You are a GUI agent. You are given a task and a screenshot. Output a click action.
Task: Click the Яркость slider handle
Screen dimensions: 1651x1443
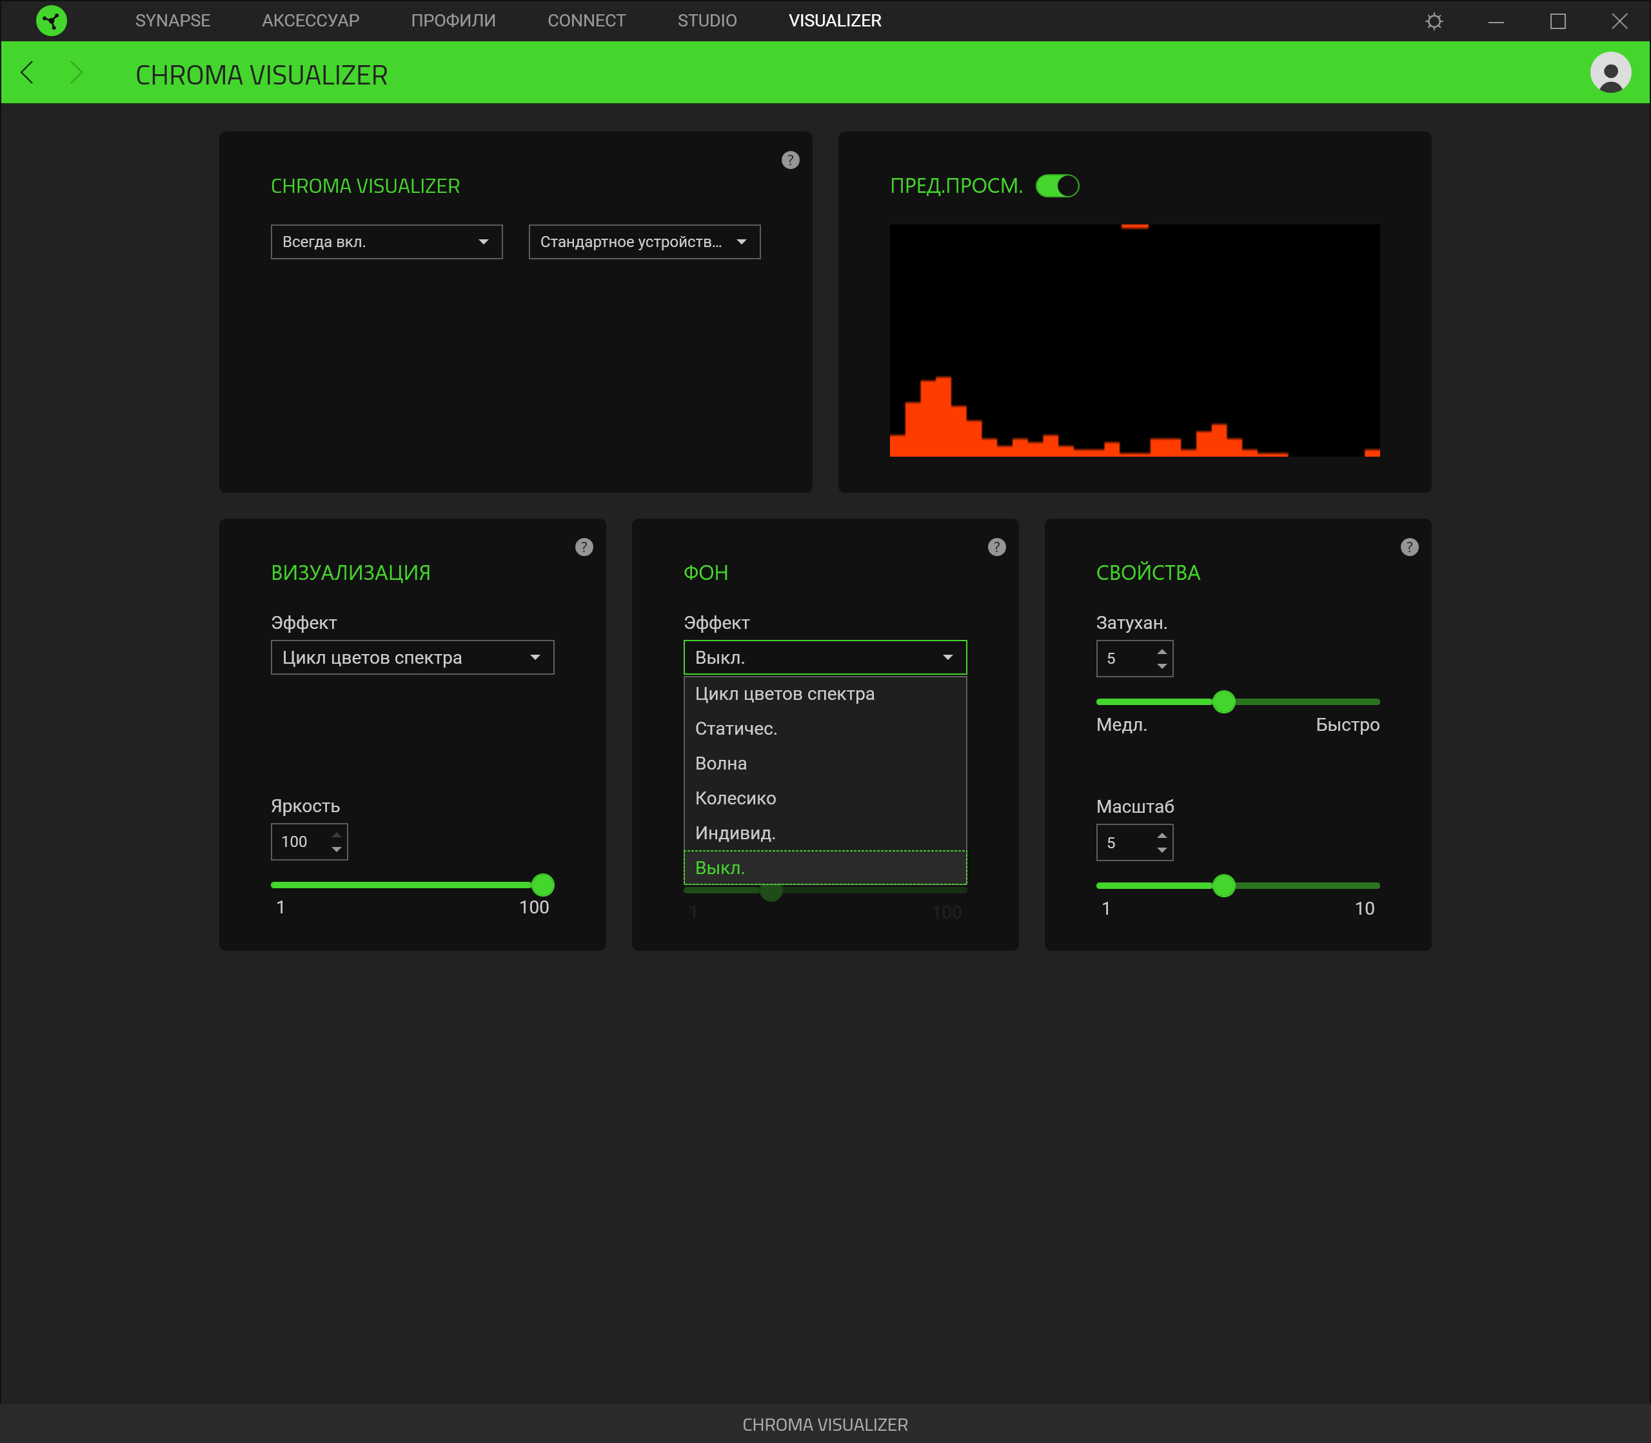pyautogui.click(x=544, y=885)
